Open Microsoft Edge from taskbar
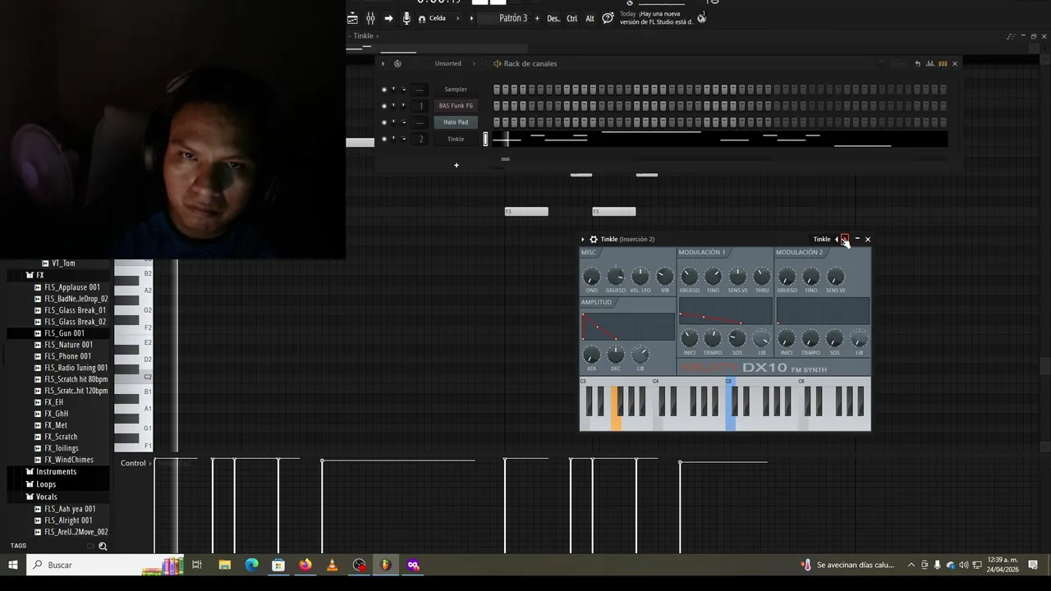 [251, 565]
